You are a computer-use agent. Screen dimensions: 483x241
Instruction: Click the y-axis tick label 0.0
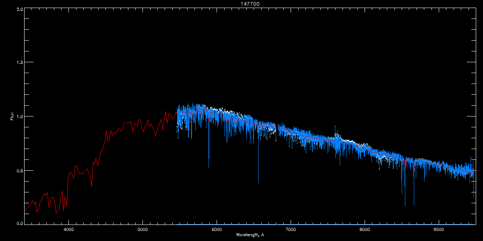(x=19, y=223)
